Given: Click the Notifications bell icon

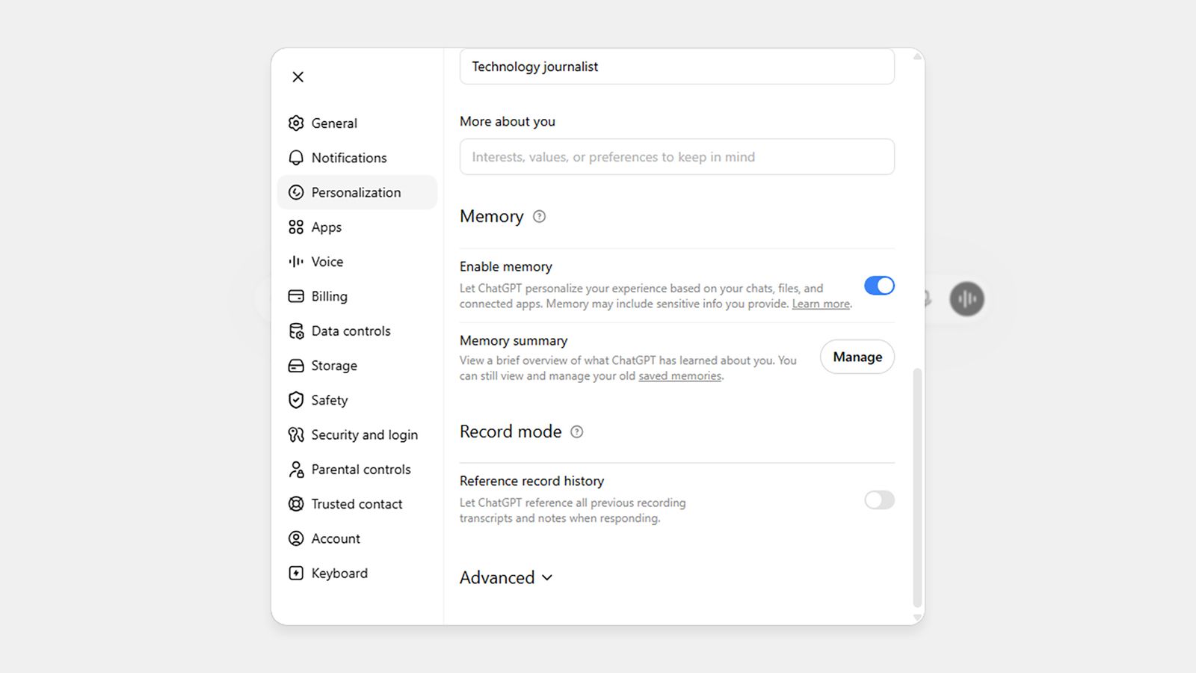Looking at the screenshot, I should coord(296,158).
